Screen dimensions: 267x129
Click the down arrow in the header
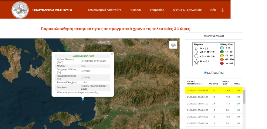point(223,10)
